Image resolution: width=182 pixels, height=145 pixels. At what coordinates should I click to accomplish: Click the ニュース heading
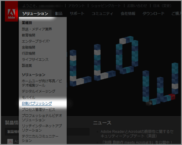point(102,123)
